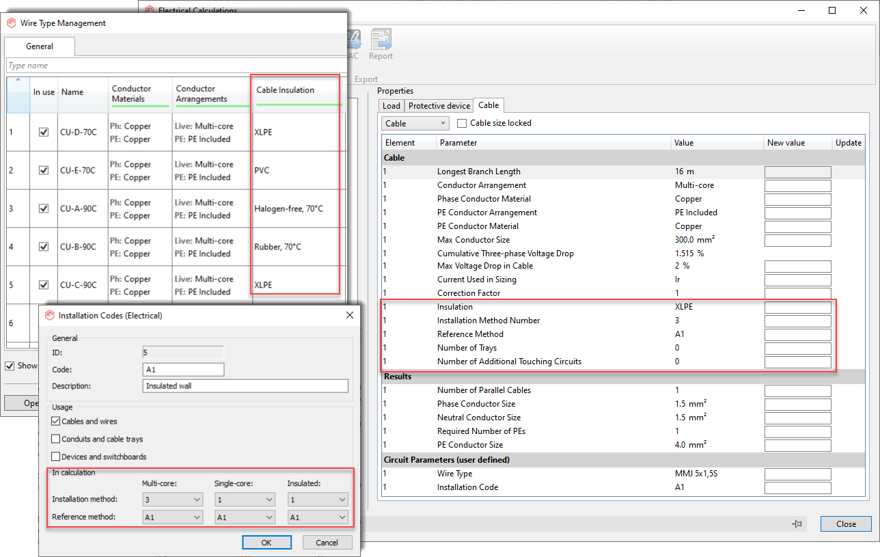The width and height of the screenshot is (880, 557).
Task: Switch to the Protective device tab
Action: click(439, 106)
